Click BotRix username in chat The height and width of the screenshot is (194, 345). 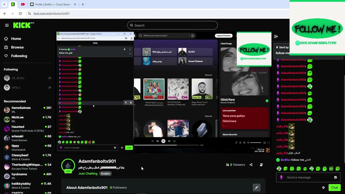tap(285, 160)
